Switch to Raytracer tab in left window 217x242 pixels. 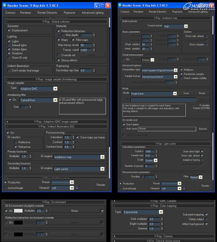69,13
